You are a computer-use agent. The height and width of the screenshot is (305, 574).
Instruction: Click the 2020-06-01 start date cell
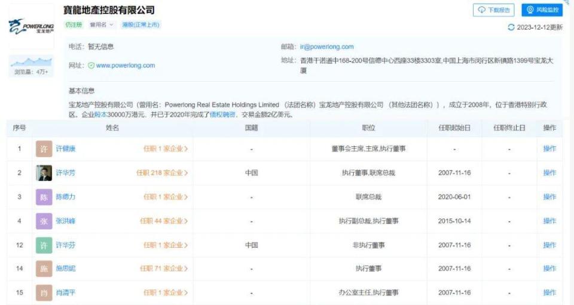coord(454,197)
